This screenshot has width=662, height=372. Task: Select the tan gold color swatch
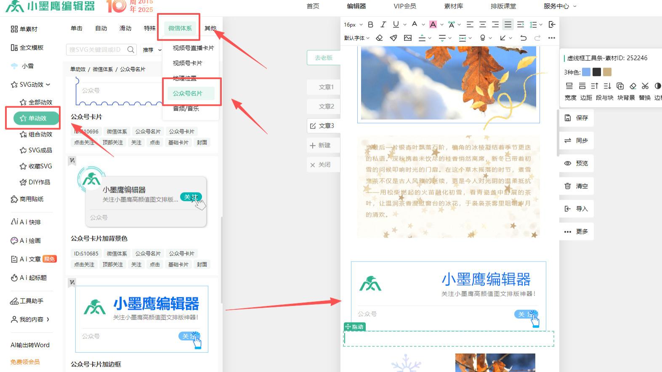607,72
